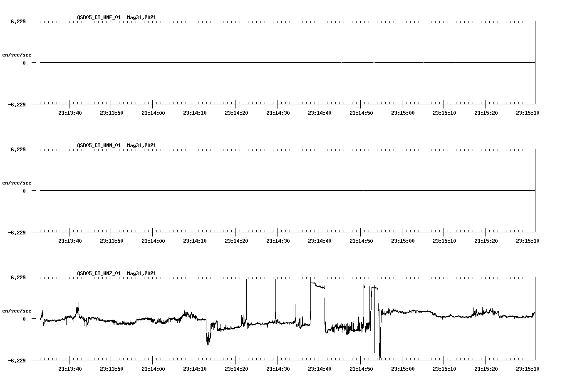Click 23:13:40 time label under HNZ chart

[x=70, y=369]
